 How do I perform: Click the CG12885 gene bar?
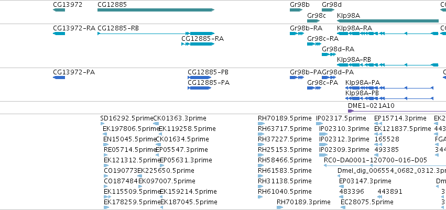156,10
